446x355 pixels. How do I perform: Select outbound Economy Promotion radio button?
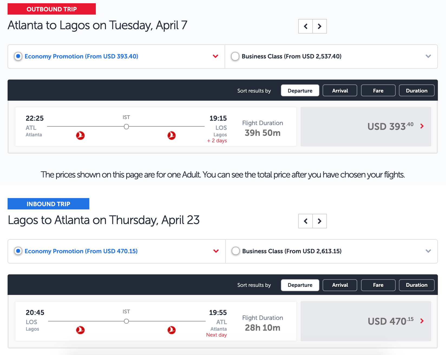(x=18, y=56)
